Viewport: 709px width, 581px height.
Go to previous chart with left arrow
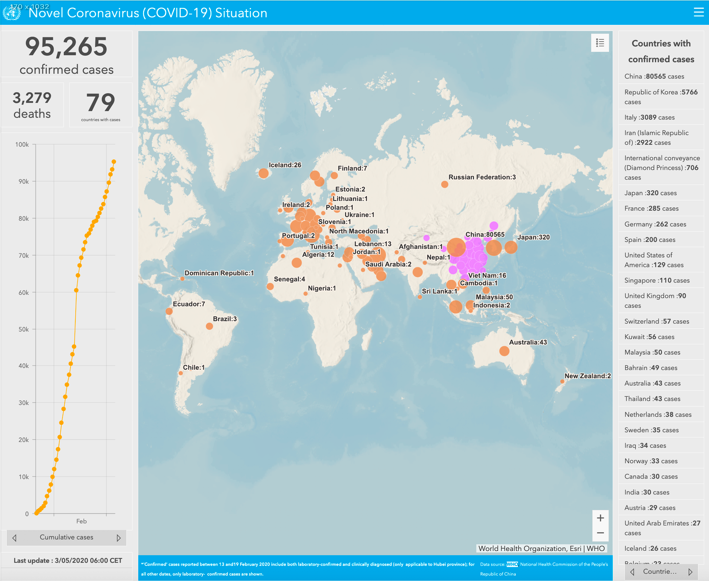(x=15, y=538)
